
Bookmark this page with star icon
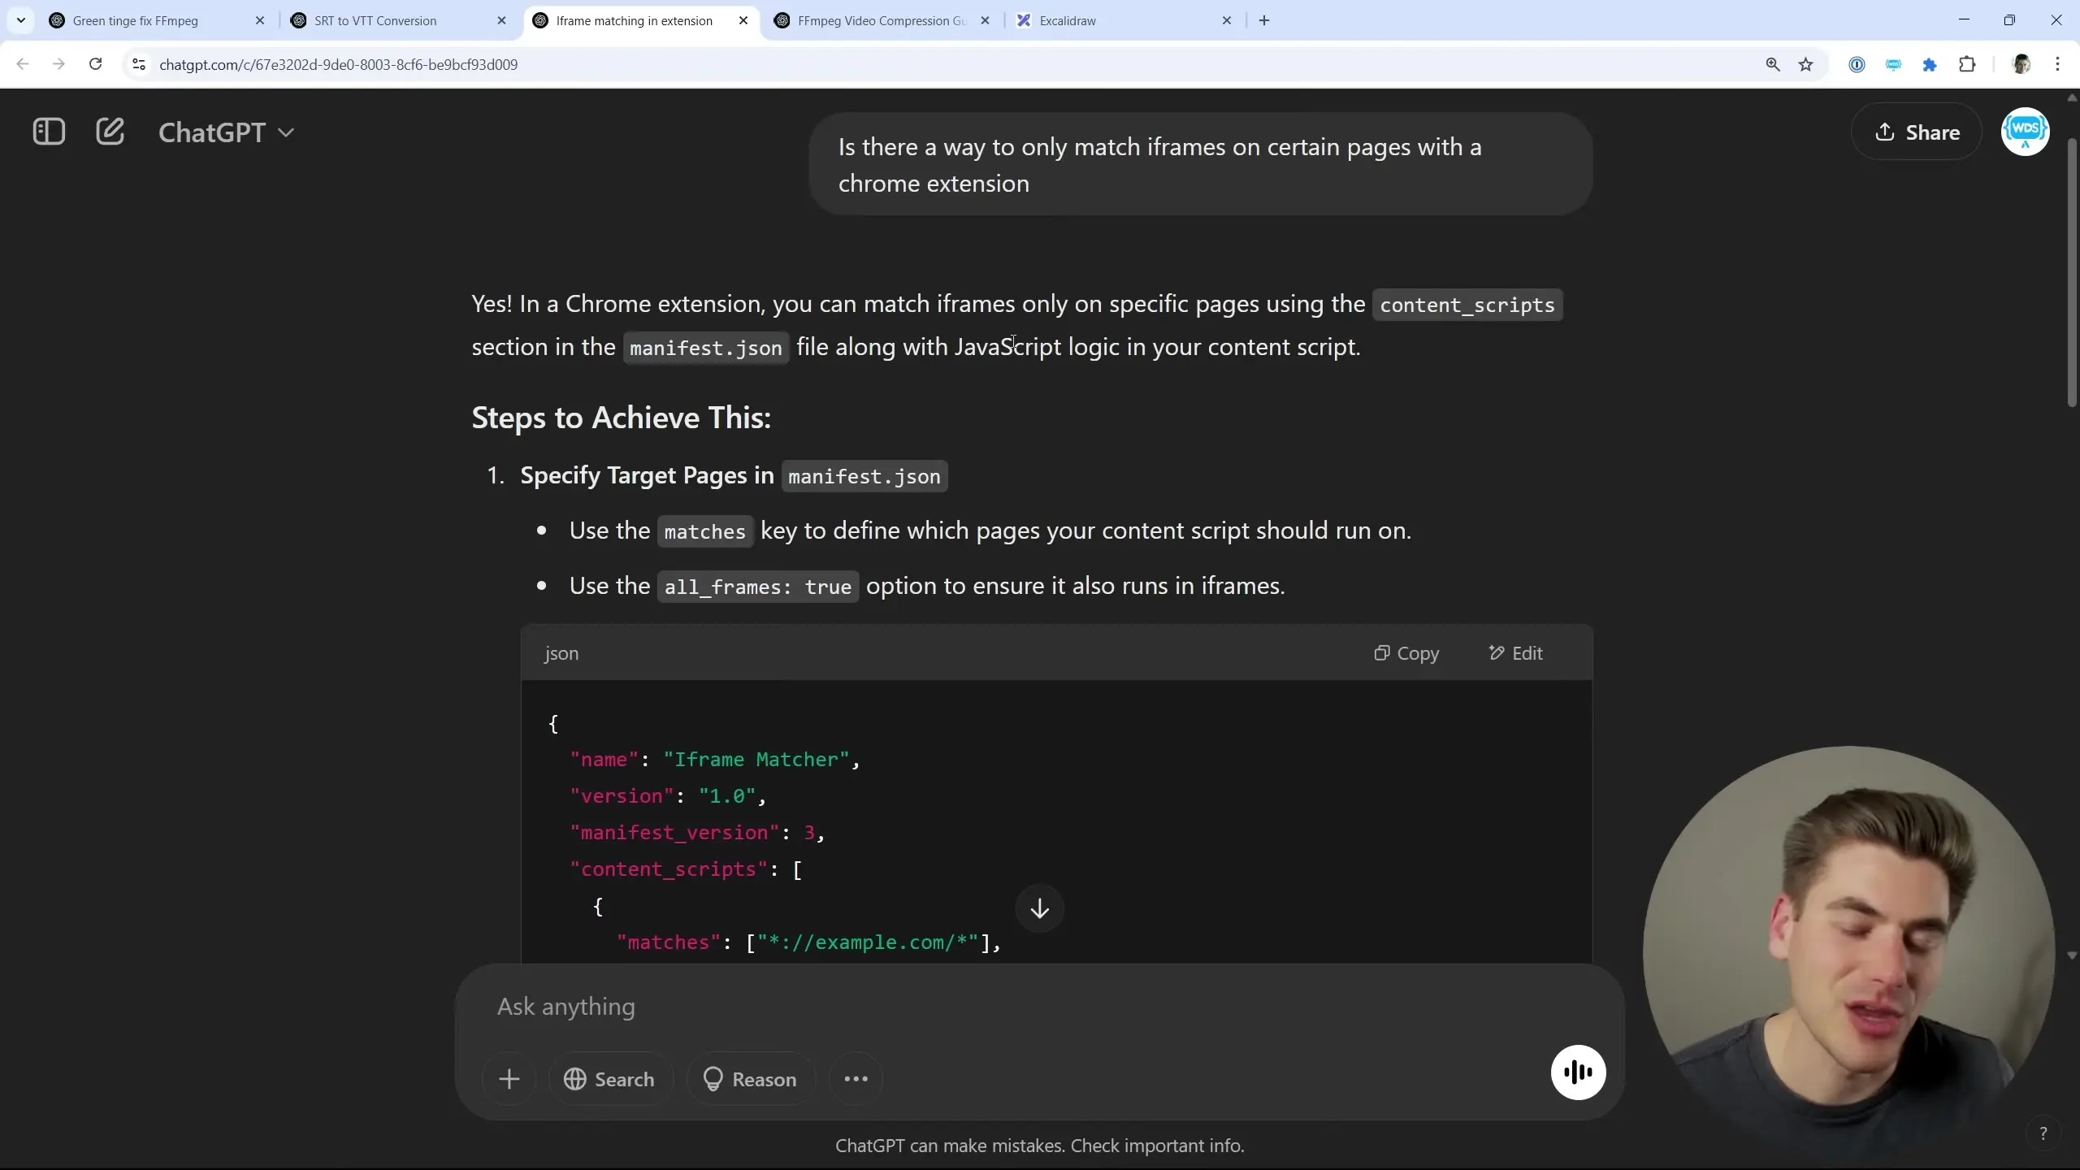tap(1805, 64)
